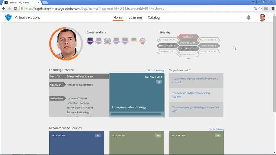276x155 pixels.
Task: Click the second grey badge
Action: coord(99,41)
